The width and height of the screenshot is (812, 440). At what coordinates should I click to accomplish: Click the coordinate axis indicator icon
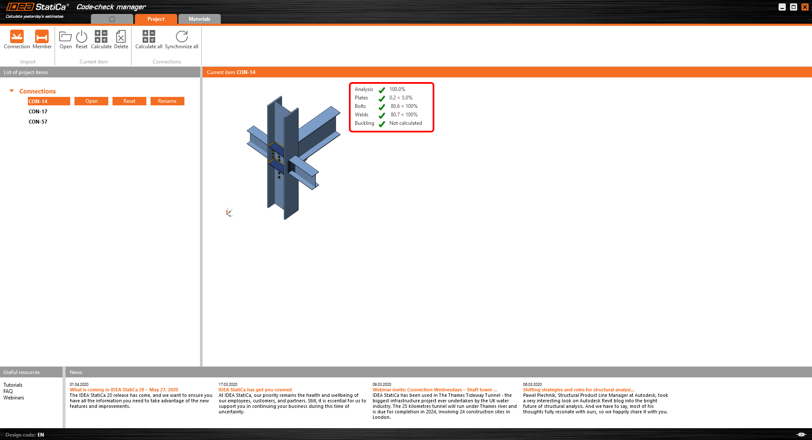click(229, 212)
